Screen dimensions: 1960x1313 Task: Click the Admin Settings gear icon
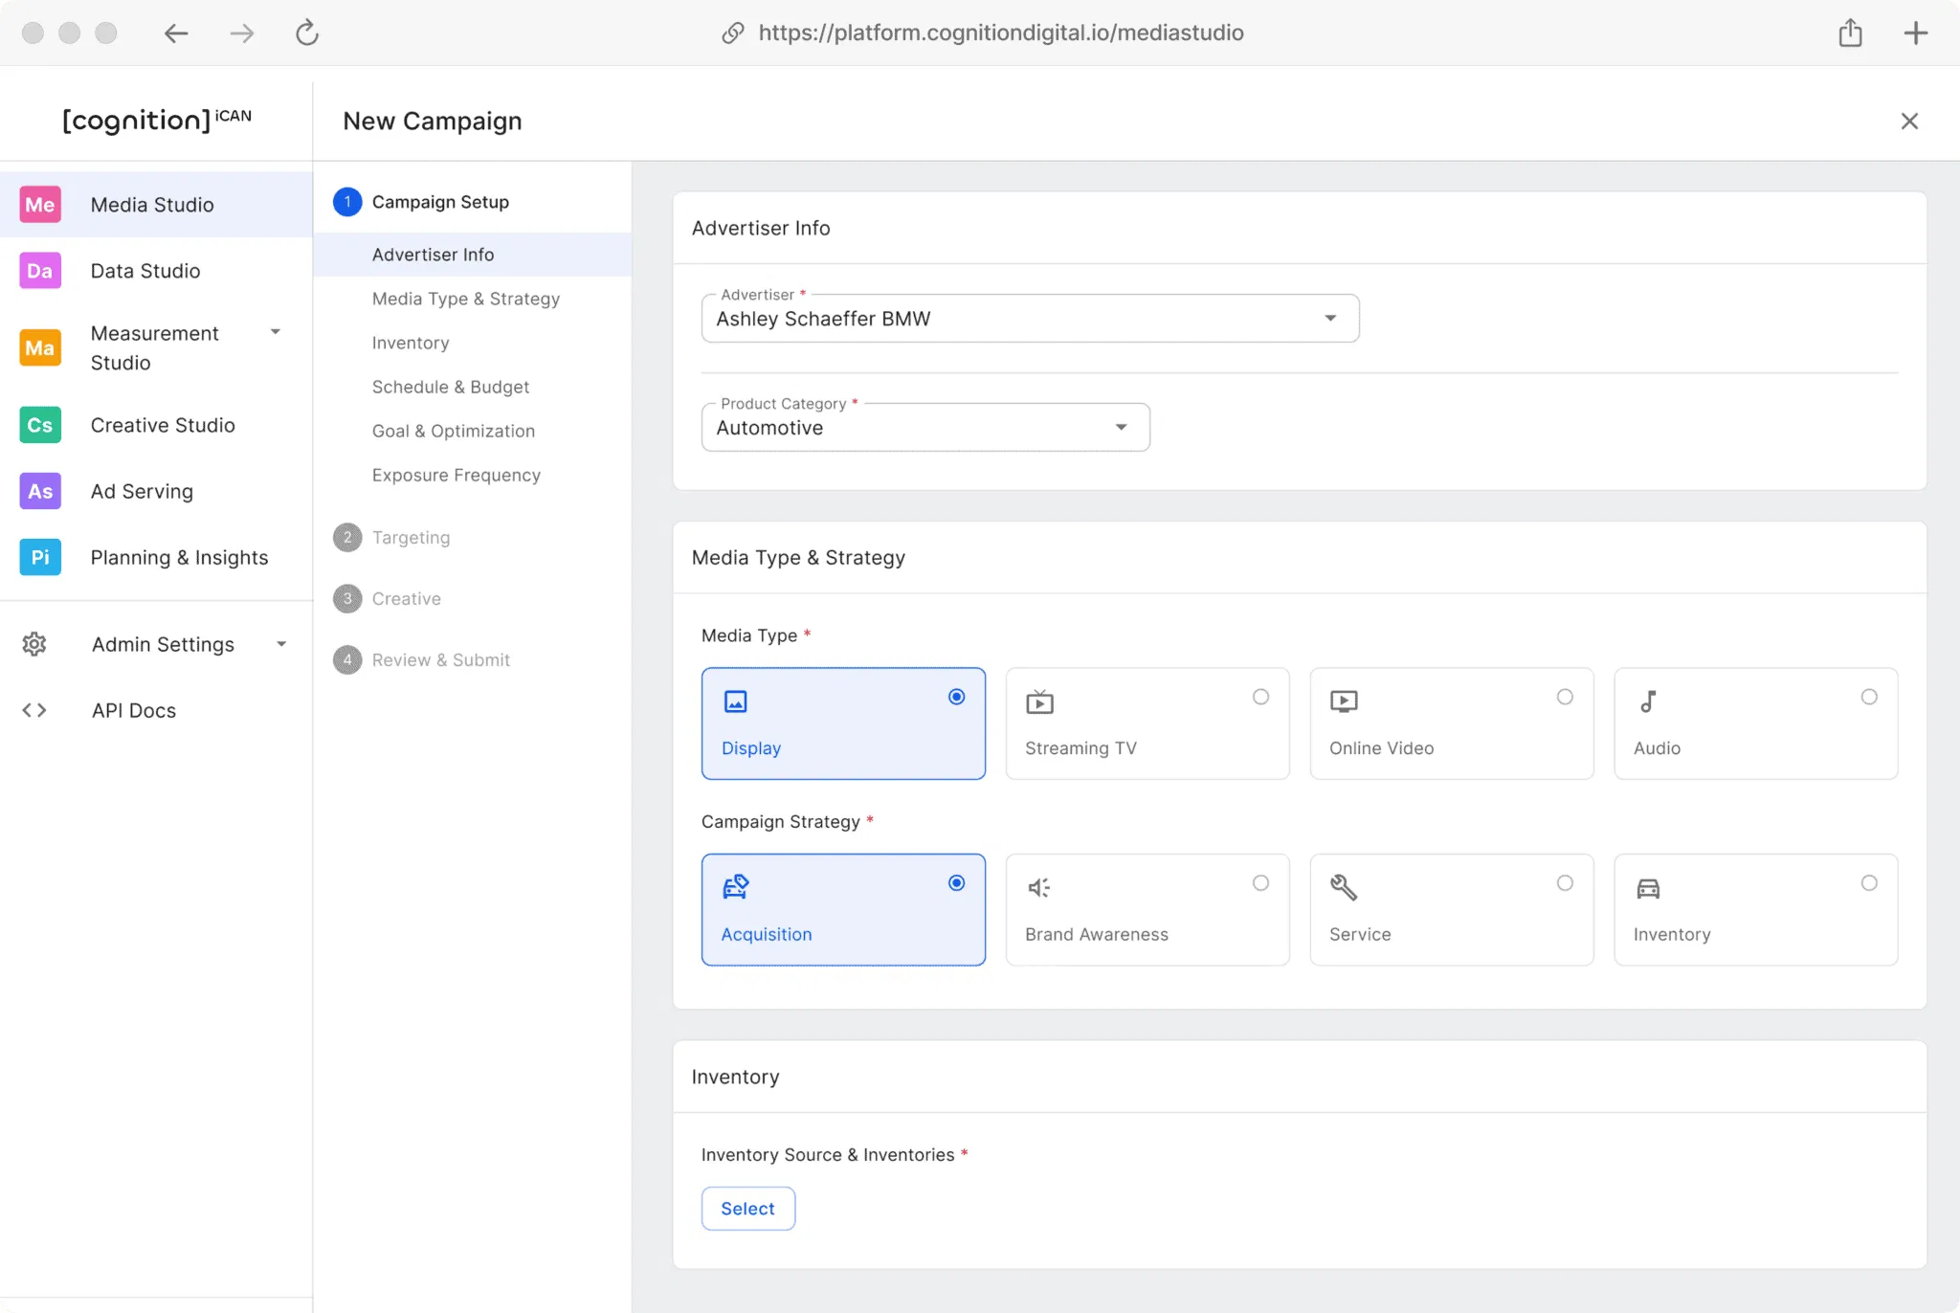click(34, 644)
